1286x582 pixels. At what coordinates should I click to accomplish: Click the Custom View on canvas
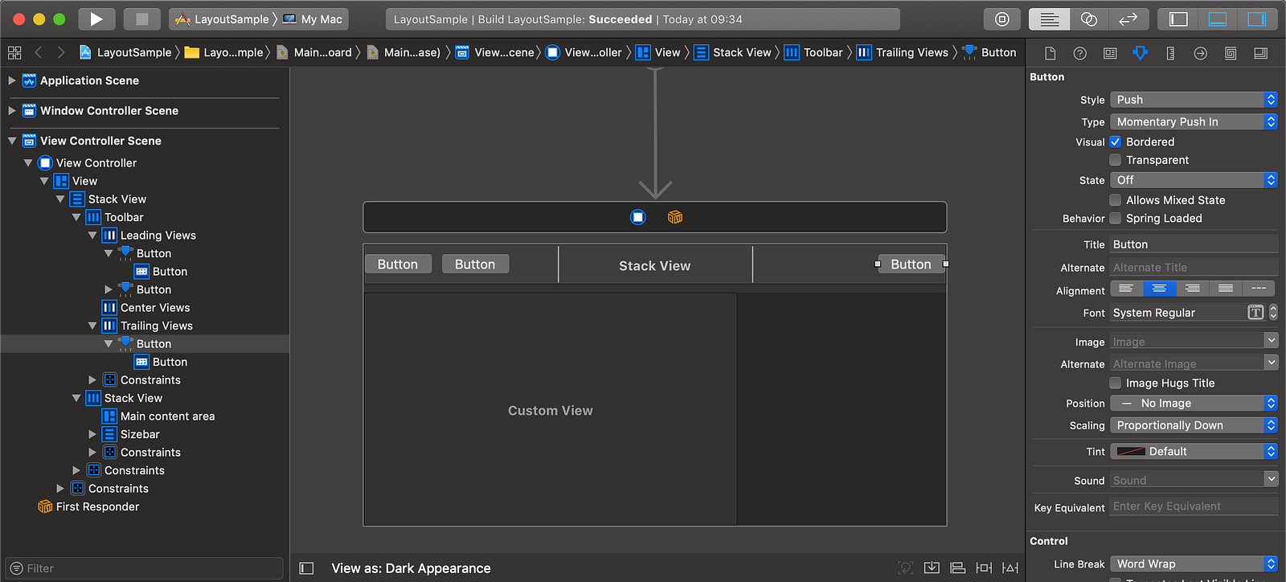[x=550, y=410]
